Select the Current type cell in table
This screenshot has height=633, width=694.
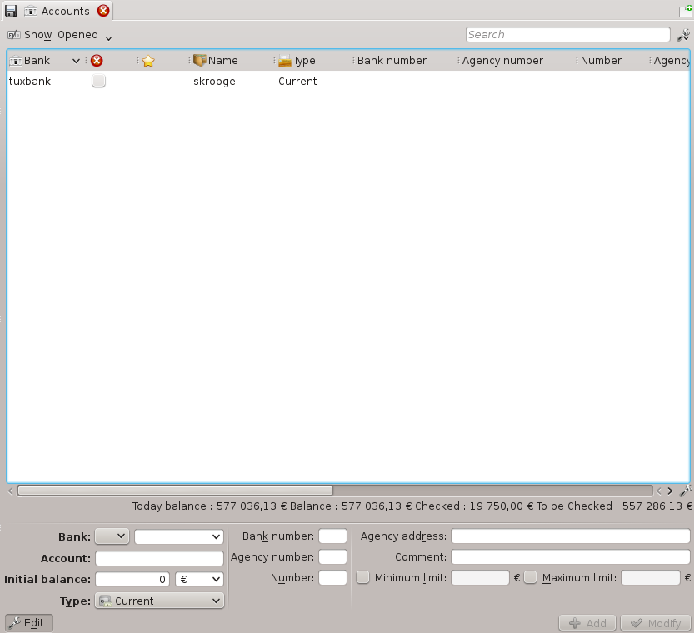click(x=297, y=82)
